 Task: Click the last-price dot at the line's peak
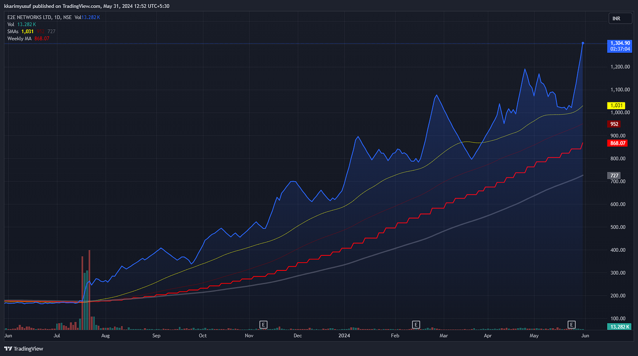pos(583,43)
